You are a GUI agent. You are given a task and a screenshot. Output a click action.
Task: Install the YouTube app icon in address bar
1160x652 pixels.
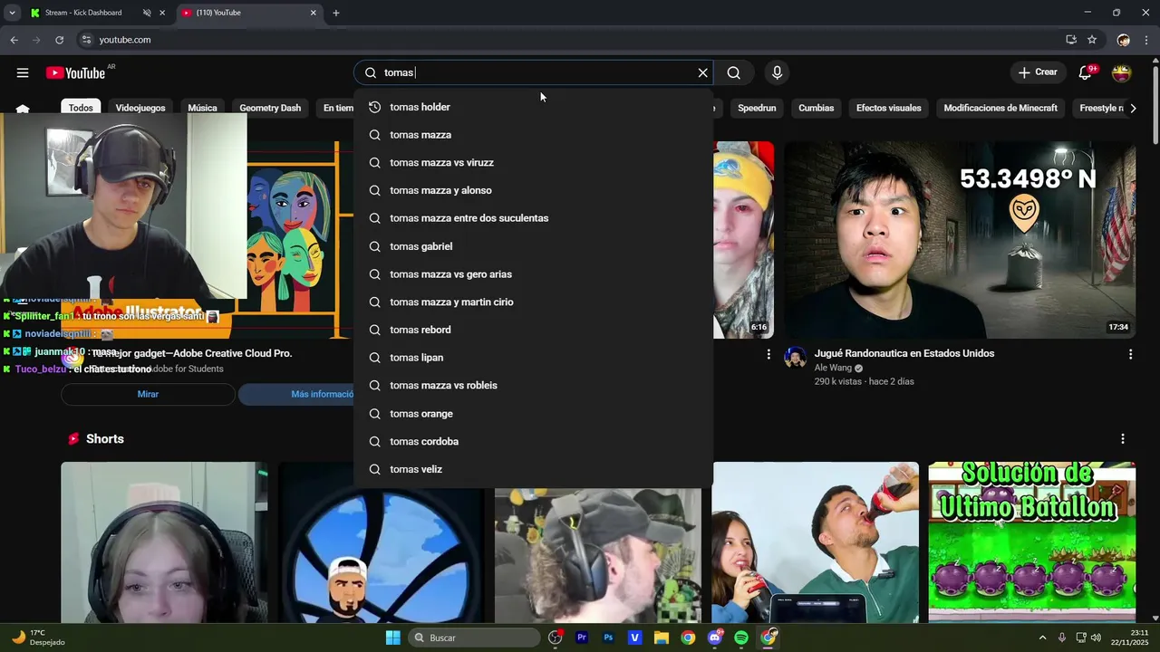1071,40
